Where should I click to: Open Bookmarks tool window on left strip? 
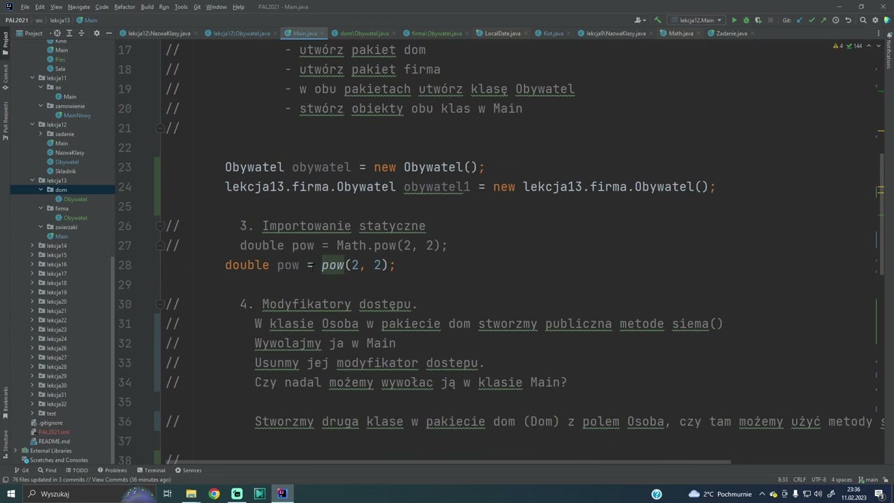pyautogui.click(x=5, y=402)
